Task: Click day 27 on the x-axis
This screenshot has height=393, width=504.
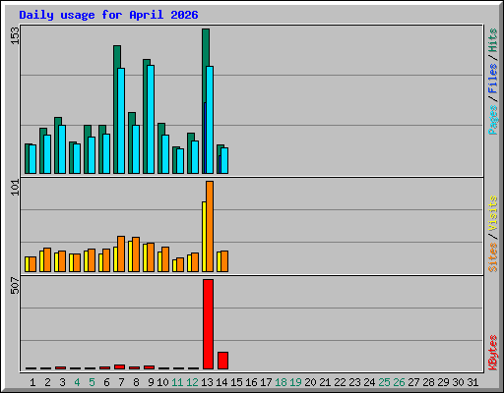Action: tap(413, 382)
